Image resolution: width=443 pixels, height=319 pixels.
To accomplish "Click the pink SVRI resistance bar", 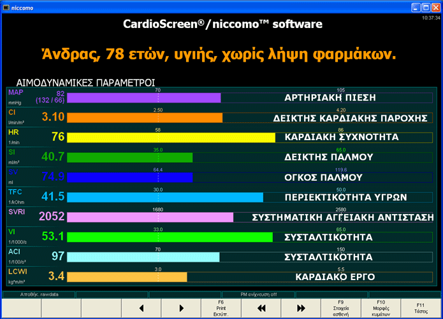I will point(150,217).
